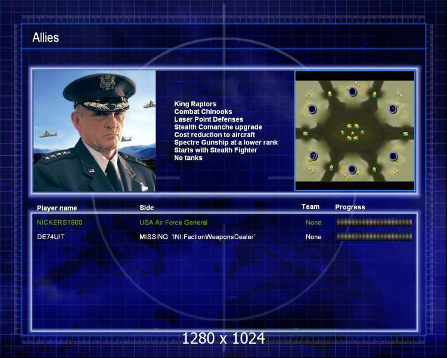The width and height of the screenshot is (447, 358).
Task: Click "Spectre Gunship at a lower rank"
Action: pos(226,143)
